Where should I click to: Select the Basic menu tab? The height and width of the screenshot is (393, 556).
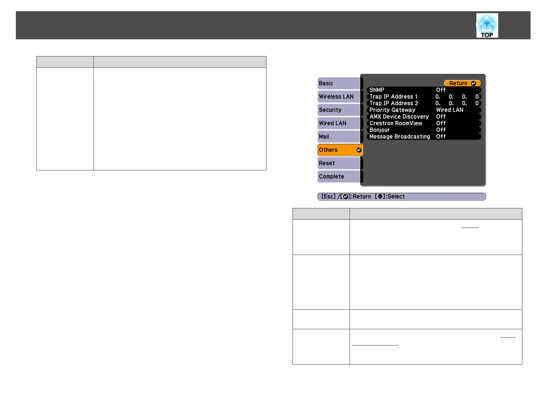(339, 83)
